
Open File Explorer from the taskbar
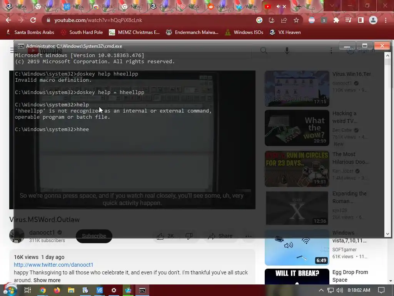click(x=71, y=290)
